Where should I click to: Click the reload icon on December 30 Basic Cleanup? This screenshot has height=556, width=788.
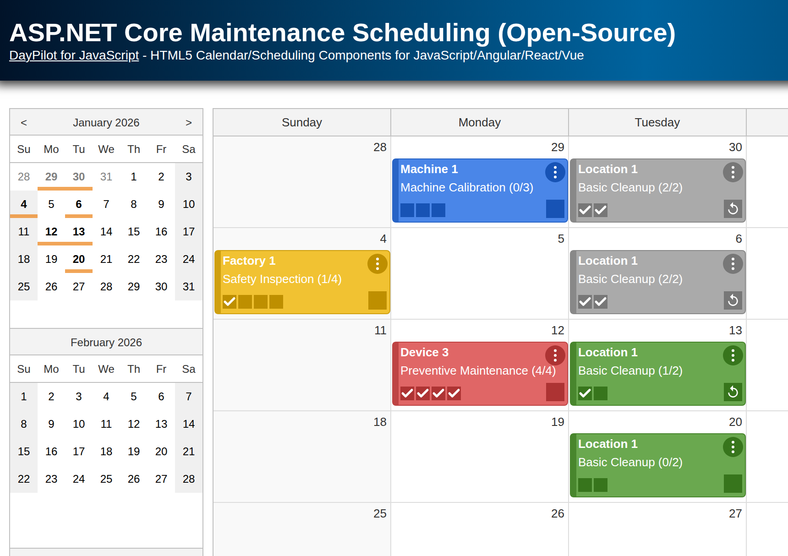click(733, 209)
